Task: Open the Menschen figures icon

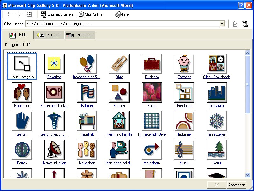Action: [87, 150]
